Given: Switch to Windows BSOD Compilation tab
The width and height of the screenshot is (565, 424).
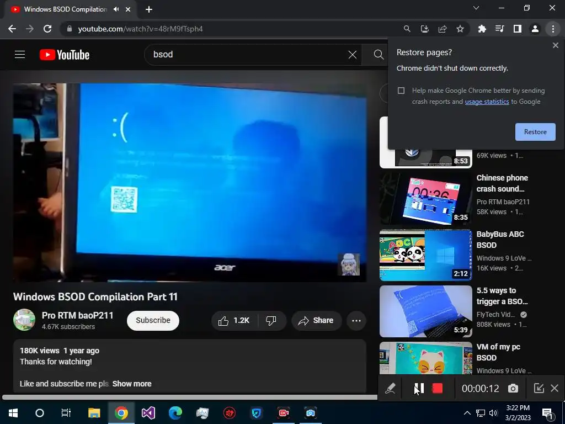Looking at the screenshot, I should pyautogui.click(x=65, y=9).
